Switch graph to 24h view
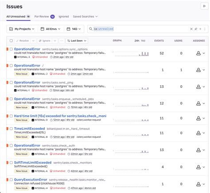This screenshot has height=193, width=210. pyautogui.click(x=137, y=41)
